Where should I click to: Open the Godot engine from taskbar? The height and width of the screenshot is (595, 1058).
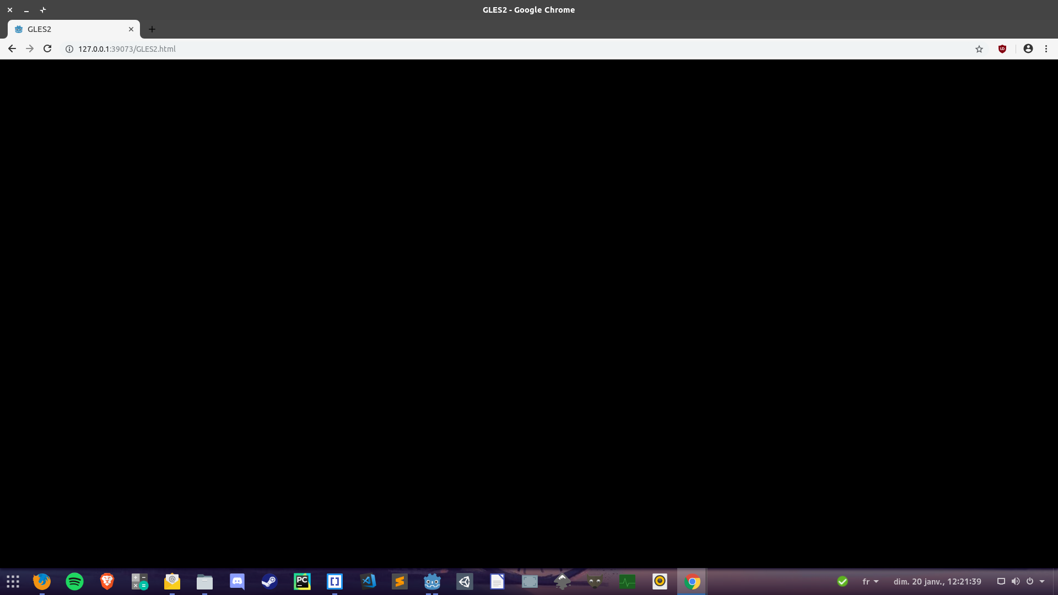click(x=432, y=581)
